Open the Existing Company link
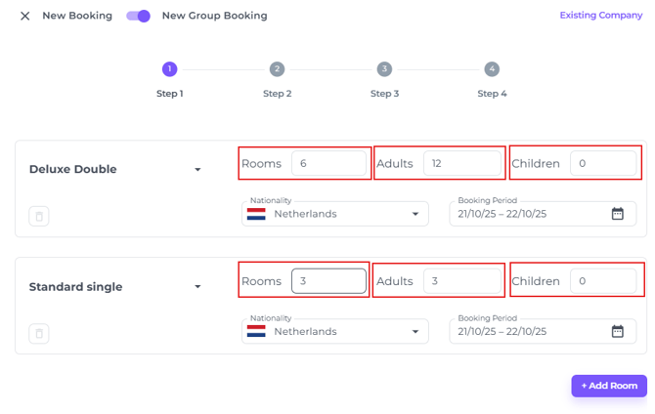655x414 pixels. (600, 16)
